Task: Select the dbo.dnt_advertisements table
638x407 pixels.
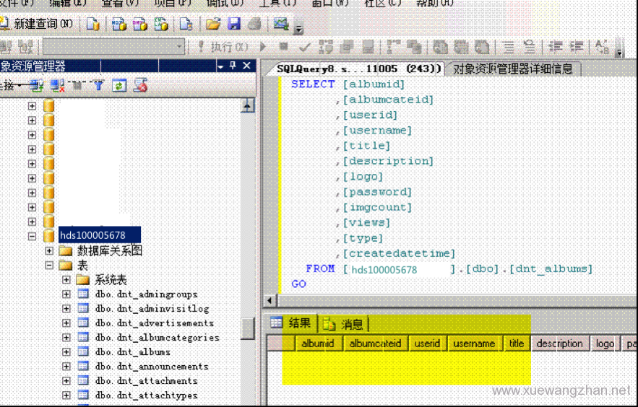Action: pos(154,323)
